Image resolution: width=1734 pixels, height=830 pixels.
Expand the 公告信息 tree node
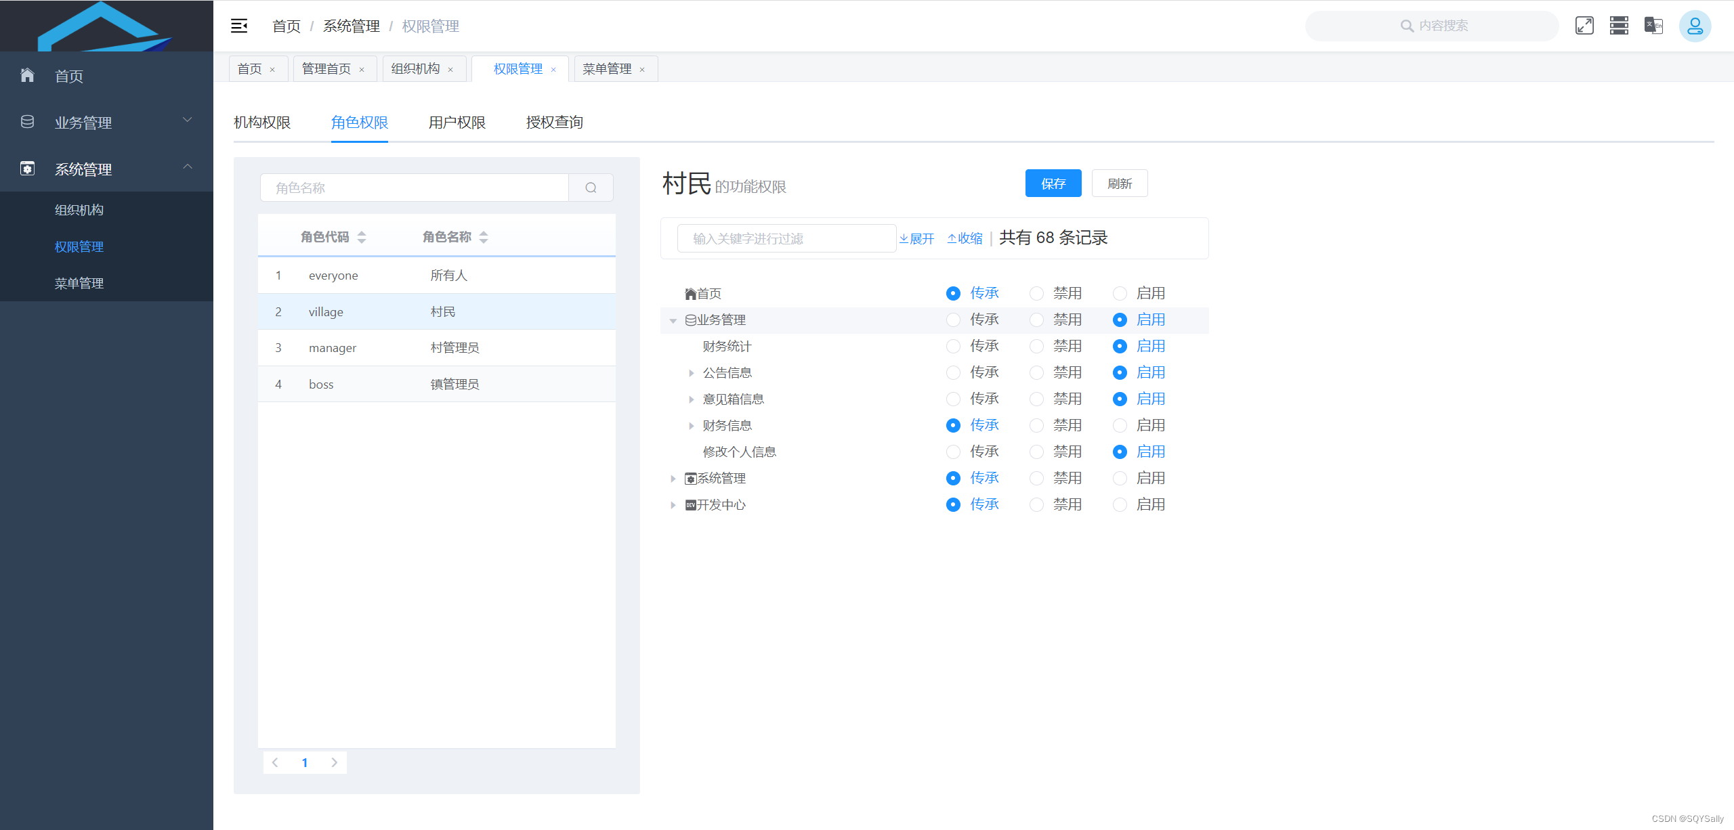coord(690,372)
